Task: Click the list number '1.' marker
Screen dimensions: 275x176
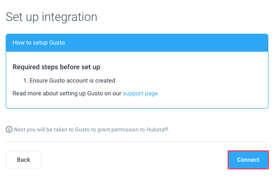Action: pyautogui.click(x=26, y=81)
